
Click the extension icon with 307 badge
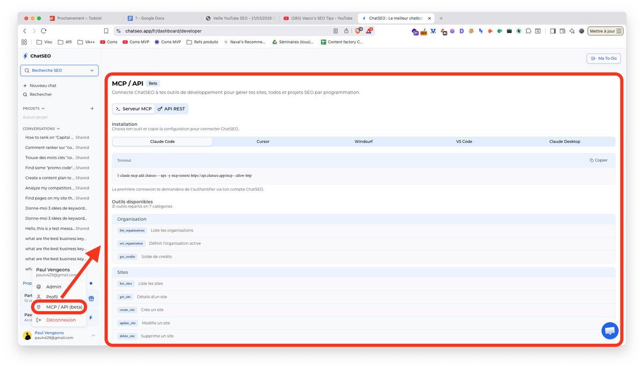pyautogui.click(x=424, y=32)
